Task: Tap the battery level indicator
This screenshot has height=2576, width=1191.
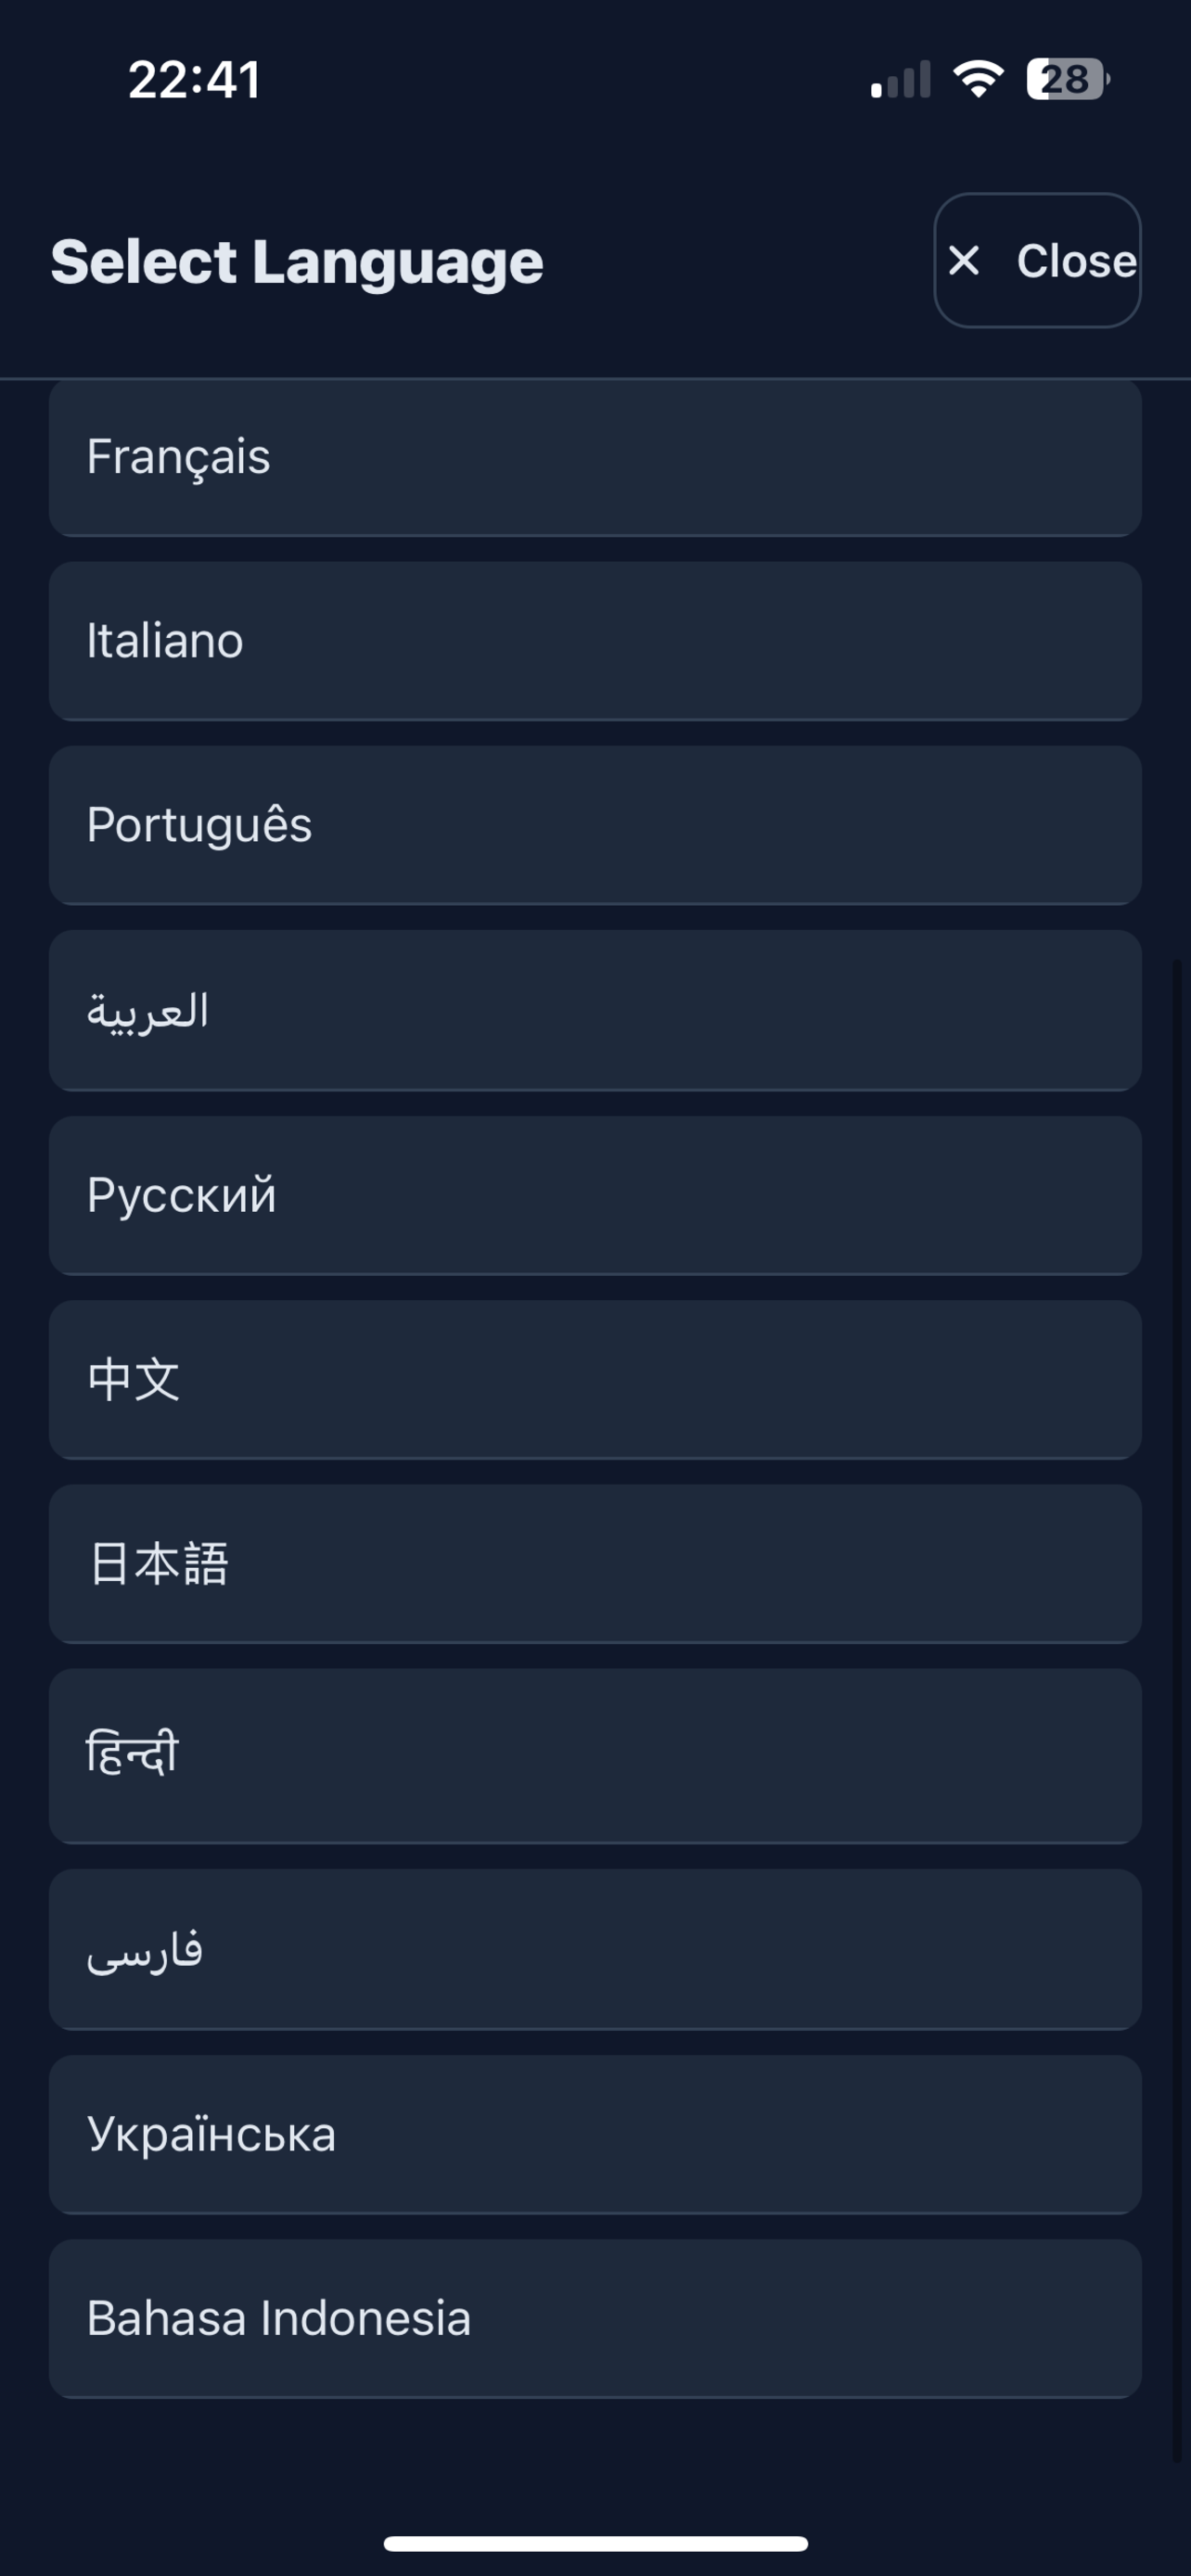Action: 1067,79
